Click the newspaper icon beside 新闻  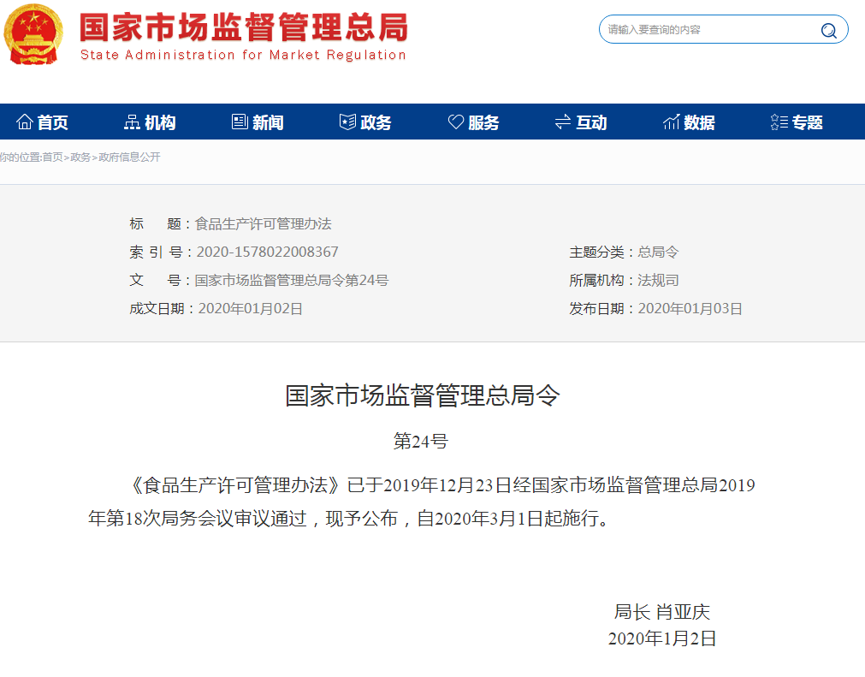(240, 122)
